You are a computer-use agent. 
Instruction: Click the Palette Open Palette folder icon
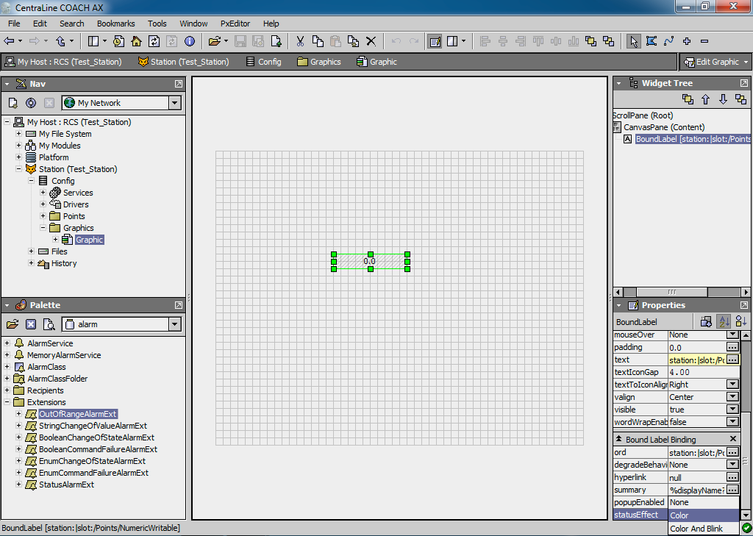click(13, 324)
